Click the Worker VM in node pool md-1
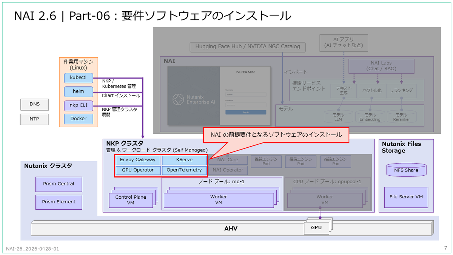 [x=219, y=200]
